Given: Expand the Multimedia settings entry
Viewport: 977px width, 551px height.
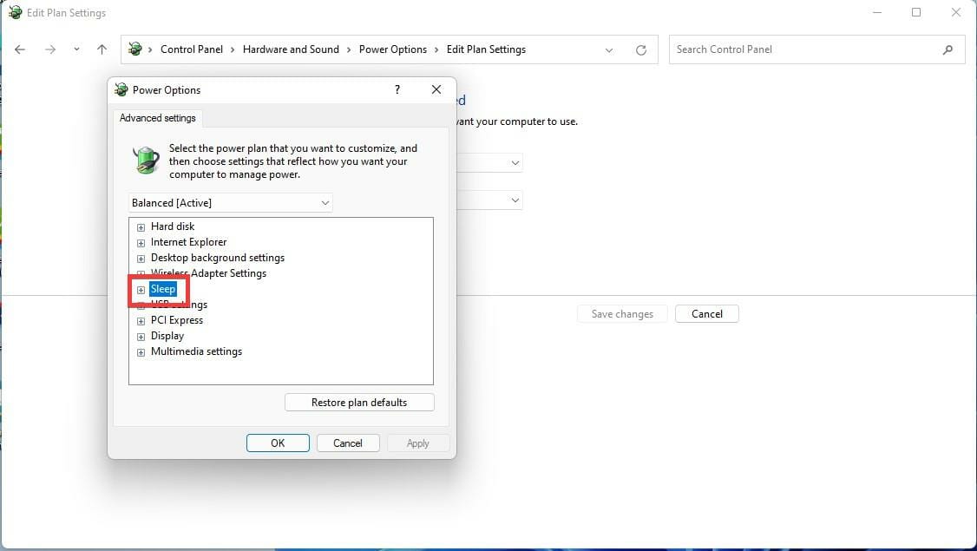Looking at the screenshot, I should [141, 351].
